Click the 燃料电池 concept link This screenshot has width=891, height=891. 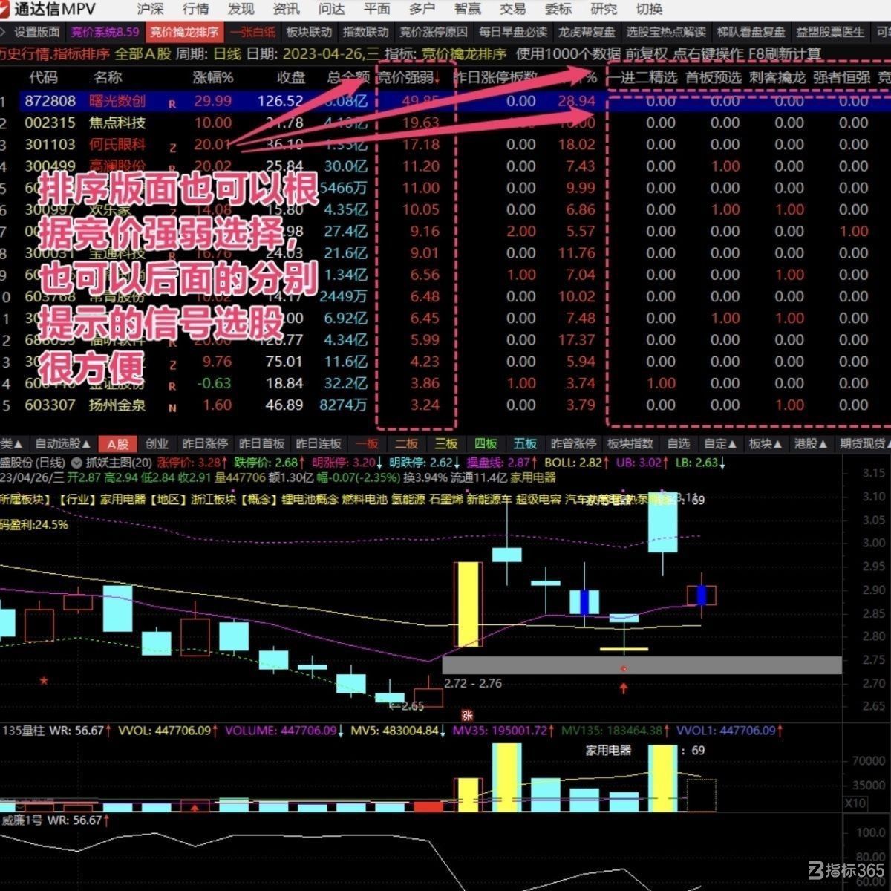click(365, 499)
